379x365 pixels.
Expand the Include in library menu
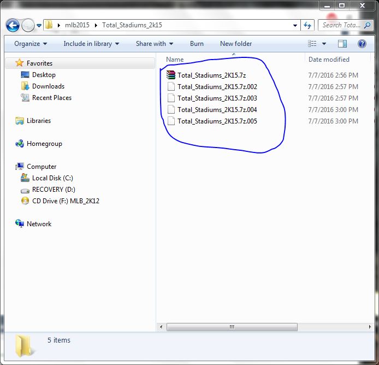[91, 44]
